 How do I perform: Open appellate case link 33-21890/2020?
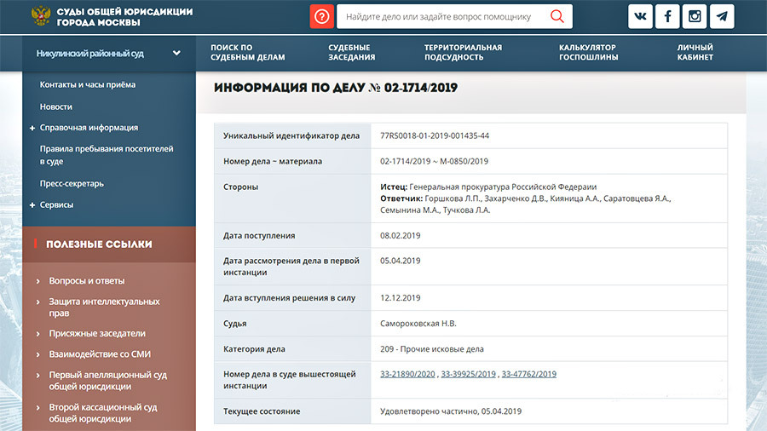[407, 374]
